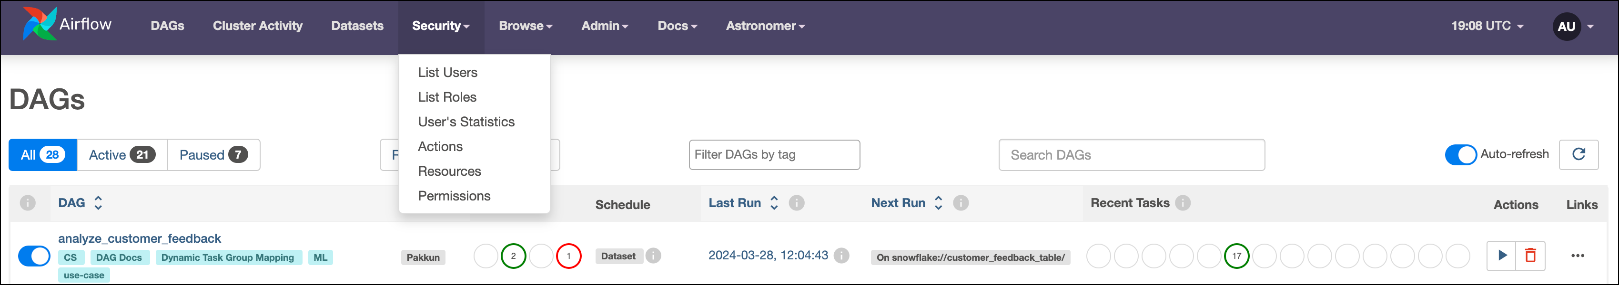Image resolution: width=1619 pixels, height=285 pixels.
Task: Open the analyze_customer_feedback DAG
Action: (140, 238)
